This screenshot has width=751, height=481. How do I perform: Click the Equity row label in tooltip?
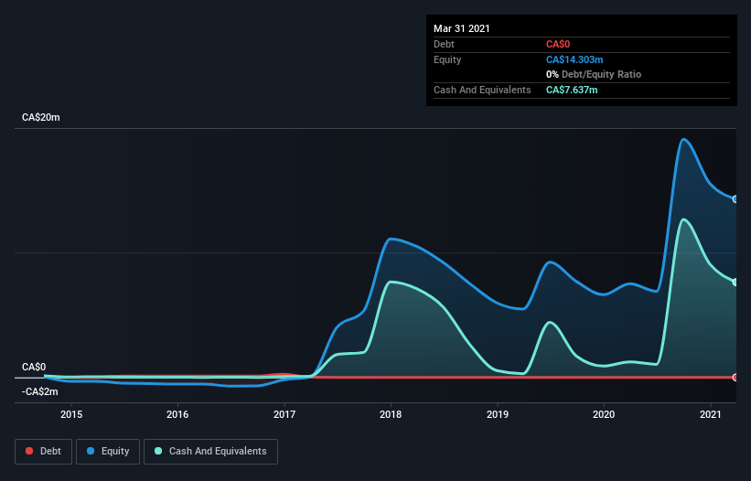[447, 59]
